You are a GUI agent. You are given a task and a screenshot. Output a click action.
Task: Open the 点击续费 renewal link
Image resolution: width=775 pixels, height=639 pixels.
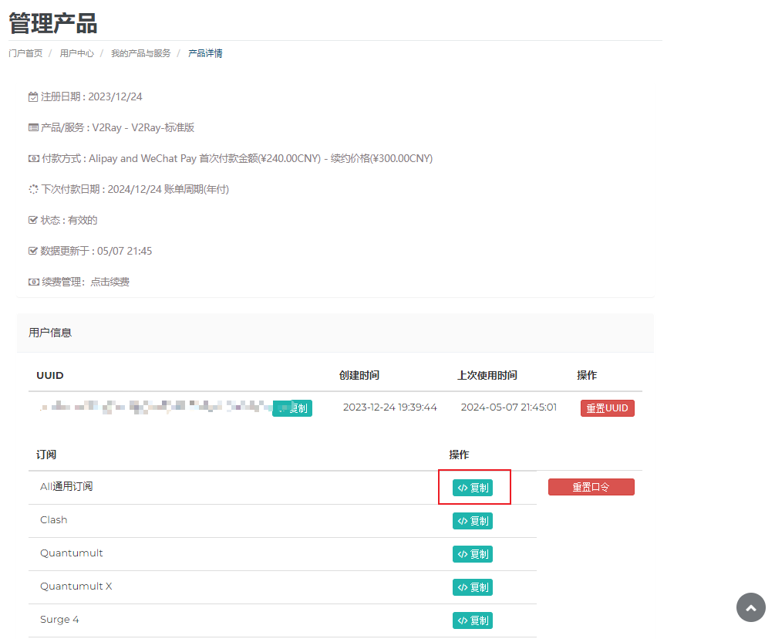point(110,282)
